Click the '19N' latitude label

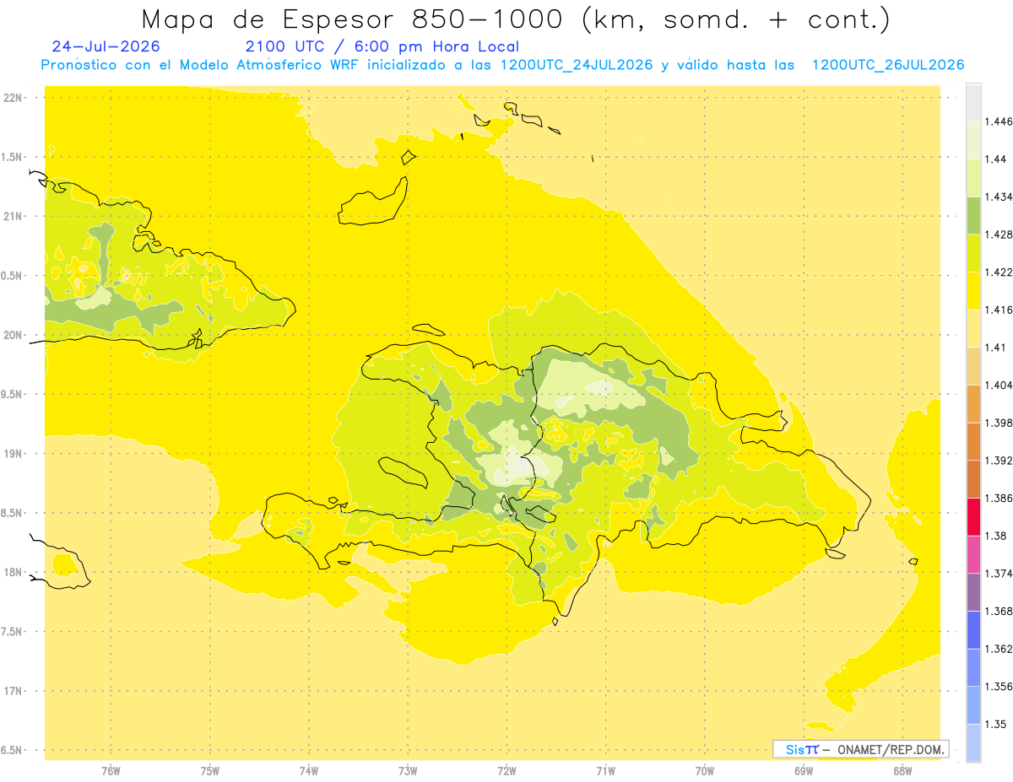point(13,453)
